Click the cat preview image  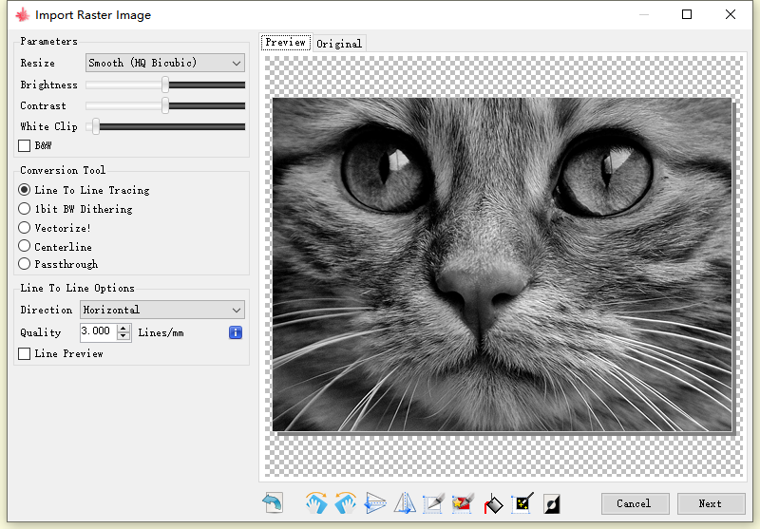[503, 264]
